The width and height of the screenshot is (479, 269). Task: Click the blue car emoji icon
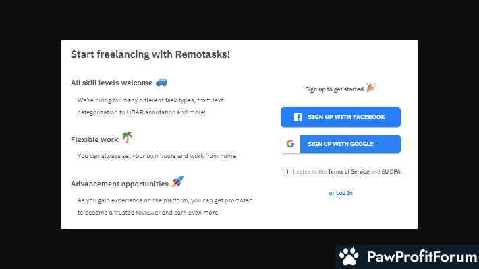click(x=162, y=83)
